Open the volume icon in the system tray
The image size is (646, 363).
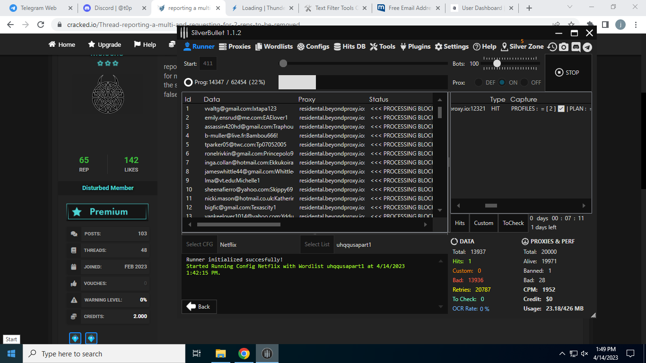(x=585, y=354)
